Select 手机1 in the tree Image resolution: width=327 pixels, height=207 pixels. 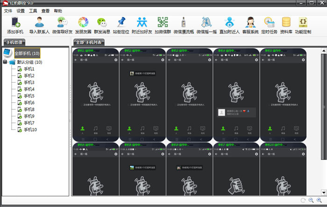[29, 69]
